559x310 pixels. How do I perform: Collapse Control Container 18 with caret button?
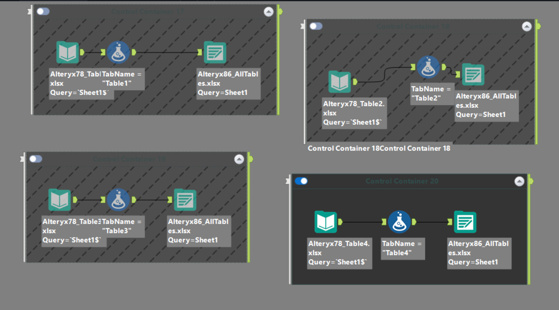(527, 27)
